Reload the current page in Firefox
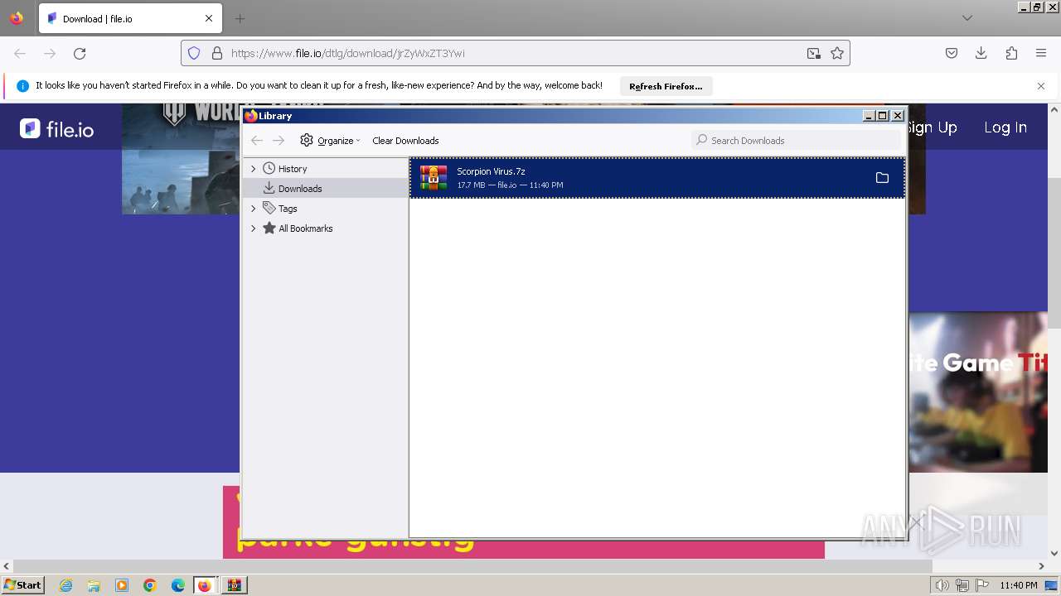The width and height of the screenshot is (1061, 596). pos(80,53)
